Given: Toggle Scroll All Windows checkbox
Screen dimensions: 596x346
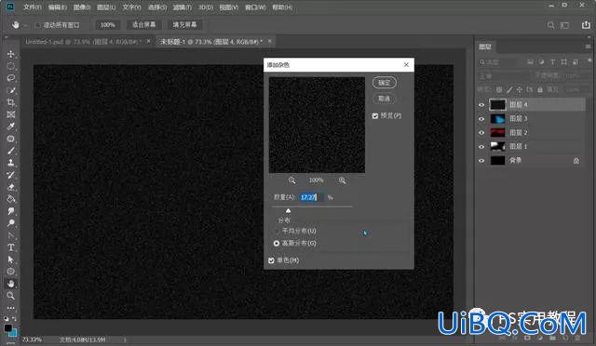Looking at the screenshot, I should [37, 25].
